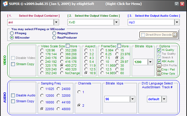Select 32000 sampling frequency
Screen dimensions: 187x116
[x=58, y=96]
